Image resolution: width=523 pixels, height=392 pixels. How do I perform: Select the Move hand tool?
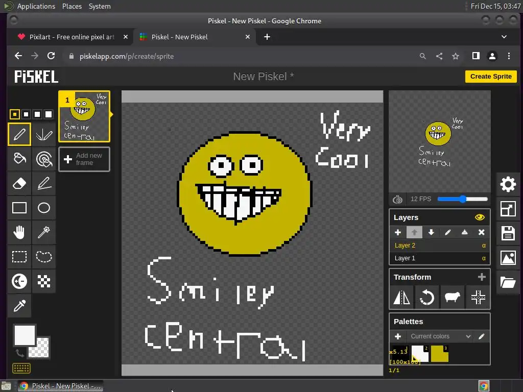coord(19,232)
